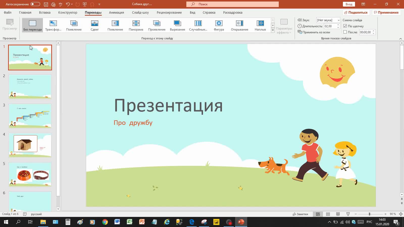This screenshot has height=227, width=404.
Task: Apply the Проявление transition
Action: click(157, 25)
